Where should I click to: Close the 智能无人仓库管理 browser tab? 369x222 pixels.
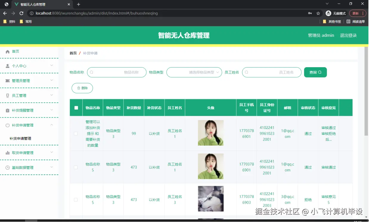point(69,4)
